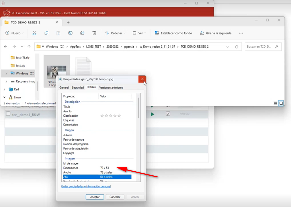Switch to large icons view in status bar
291x207 pixels.
pos(281,103)
